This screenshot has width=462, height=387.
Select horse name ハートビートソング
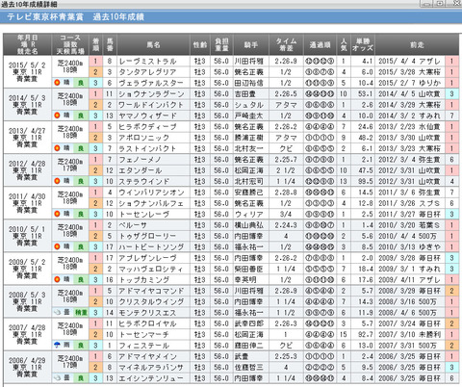pyautogui.click(x=151, y=247)
